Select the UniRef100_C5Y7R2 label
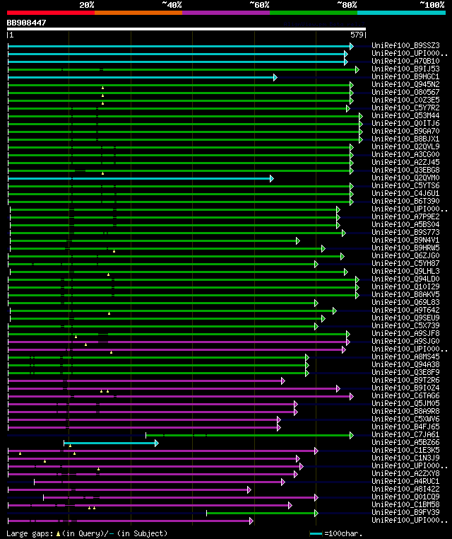The width and height of the screenshot is (452, 539). 405,108
